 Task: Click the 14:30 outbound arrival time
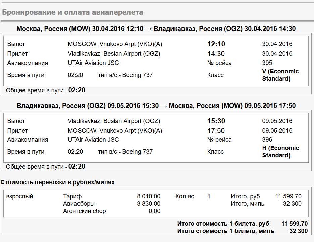tap(216, 54)
